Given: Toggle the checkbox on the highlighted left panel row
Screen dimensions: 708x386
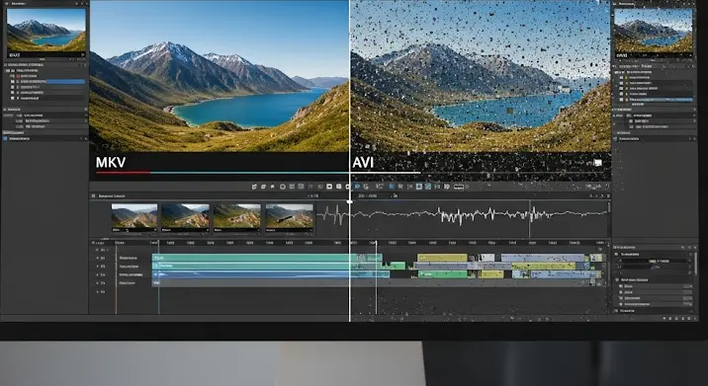Looking at the screenshot, I should 12,82.
